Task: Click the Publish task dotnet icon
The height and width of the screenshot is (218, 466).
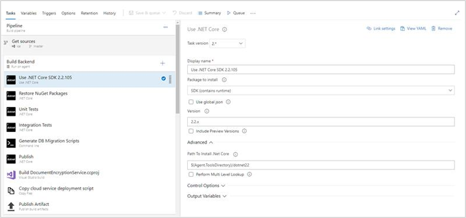Action: pyautogui.click(x=11, y=159)
